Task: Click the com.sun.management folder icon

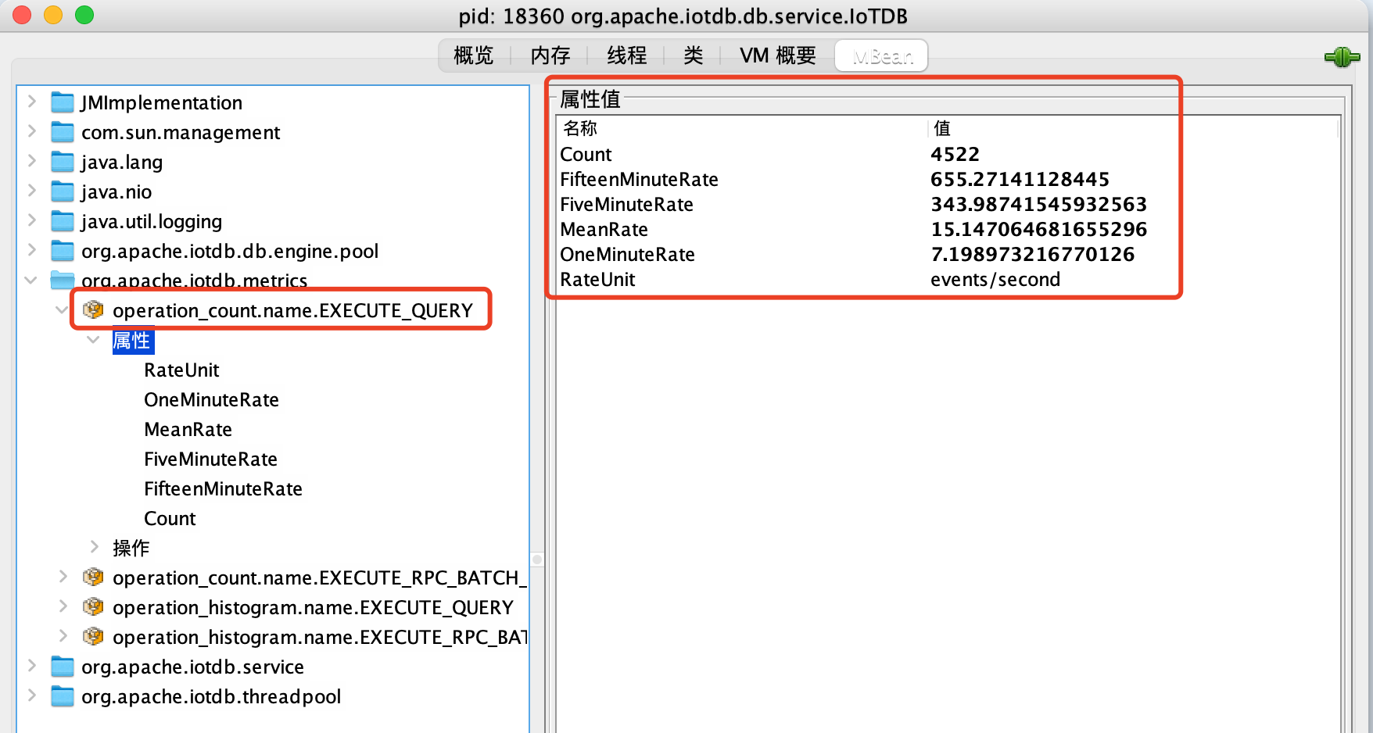Action: (x=63, y=132)
